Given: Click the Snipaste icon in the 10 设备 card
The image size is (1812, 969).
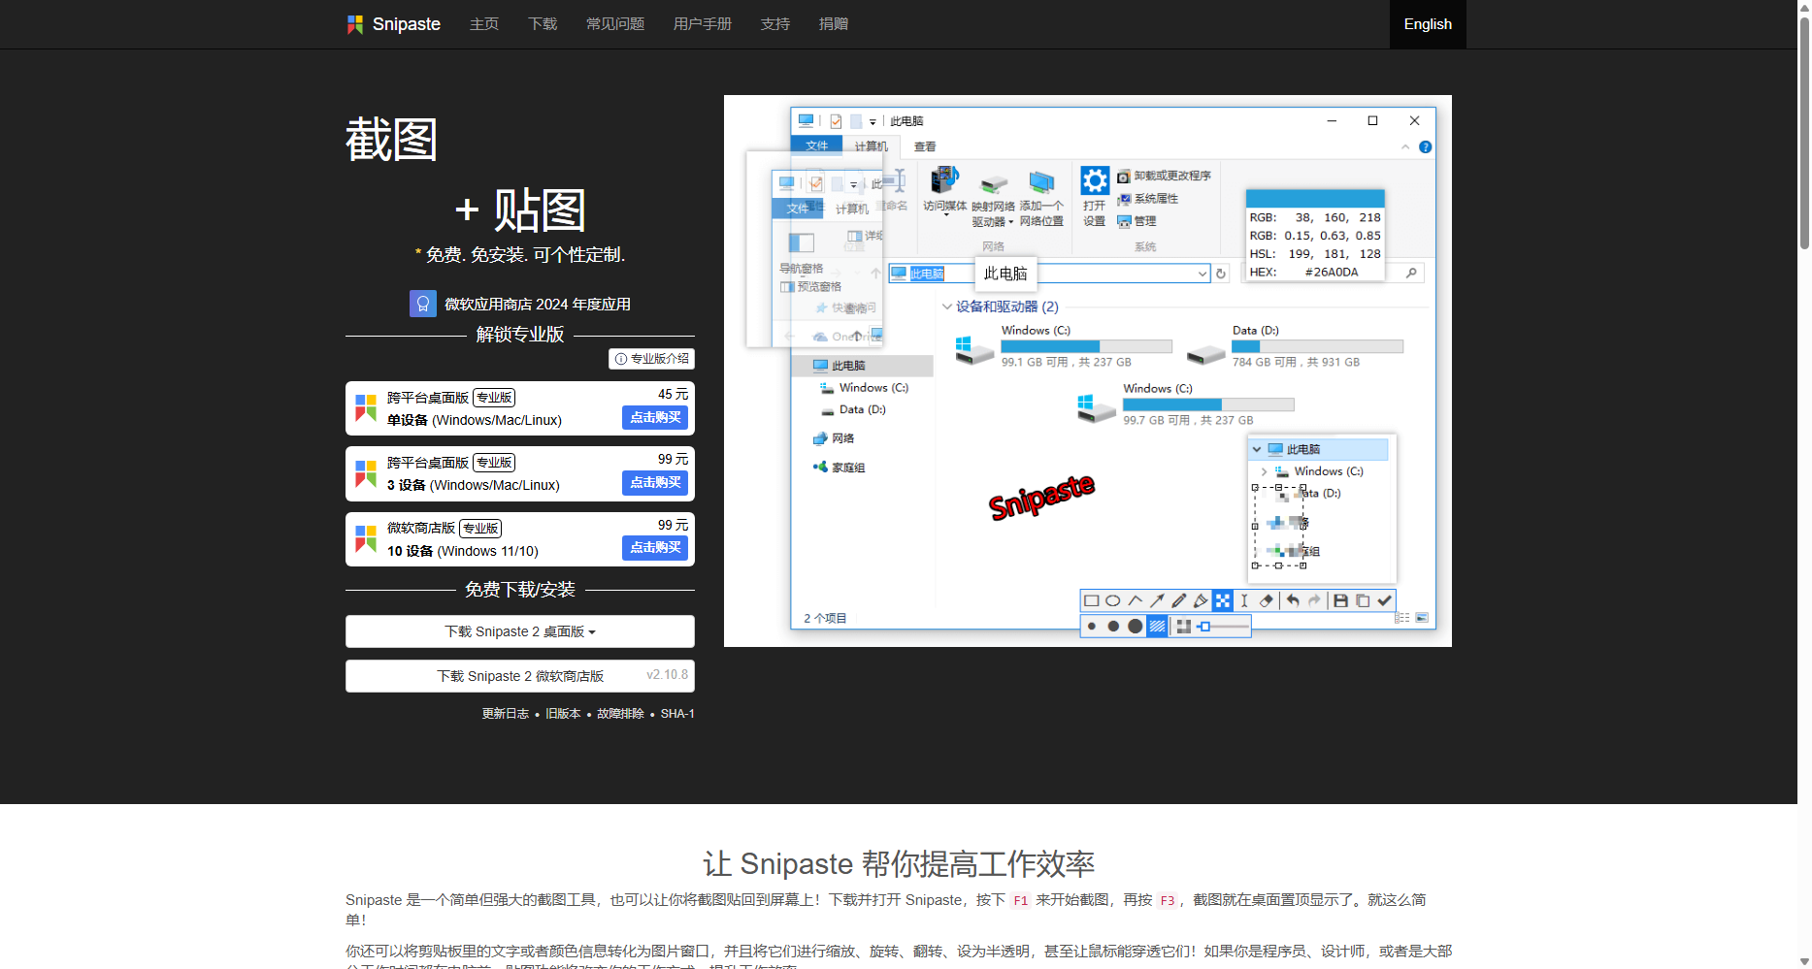Looking at the screenshot, I should pyautogui.click(x=366, y=538).
